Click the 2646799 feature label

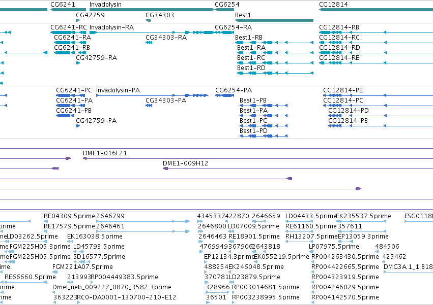click(110, 216)
